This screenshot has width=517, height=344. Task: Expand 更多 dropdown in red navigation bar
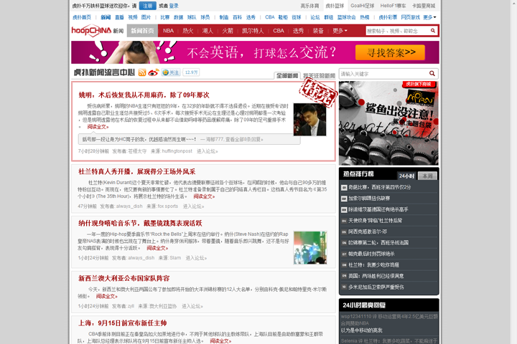(x=340, y=31)
